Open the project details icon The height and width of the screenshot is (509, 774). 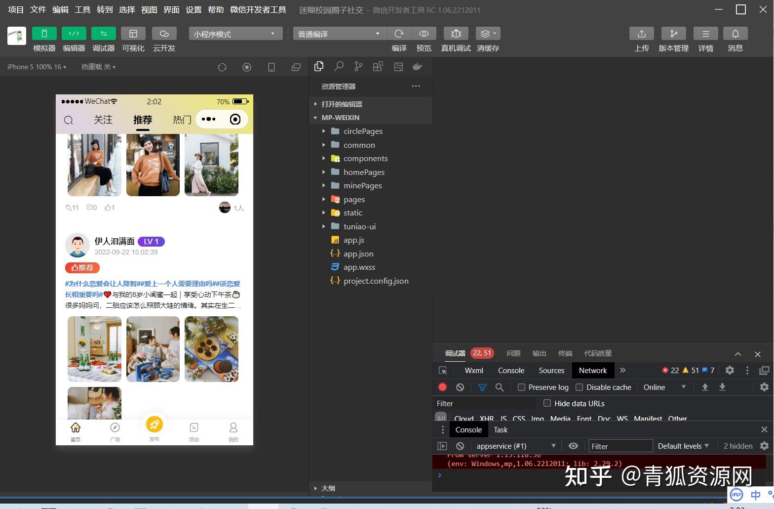[706, 34]
